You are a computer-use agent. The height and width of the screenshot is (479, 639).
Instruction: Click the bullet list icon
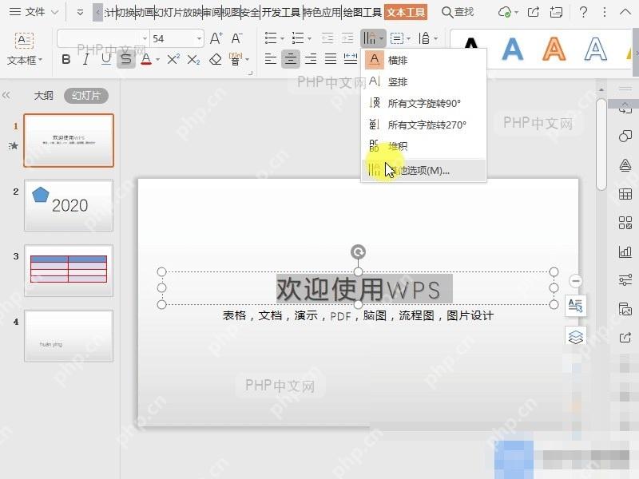click(271, 38)
